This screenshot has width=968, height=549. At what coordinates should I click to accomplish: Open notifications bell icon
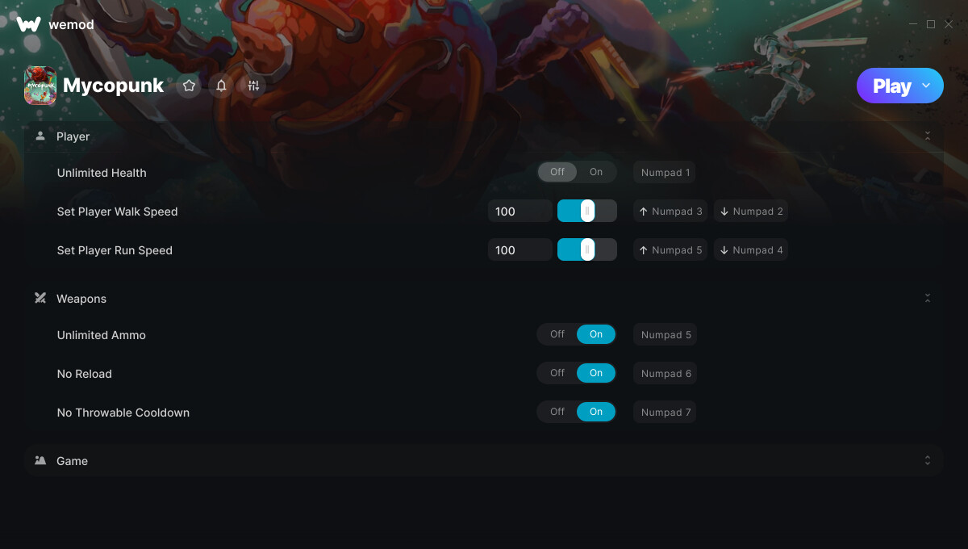[221, 86]
